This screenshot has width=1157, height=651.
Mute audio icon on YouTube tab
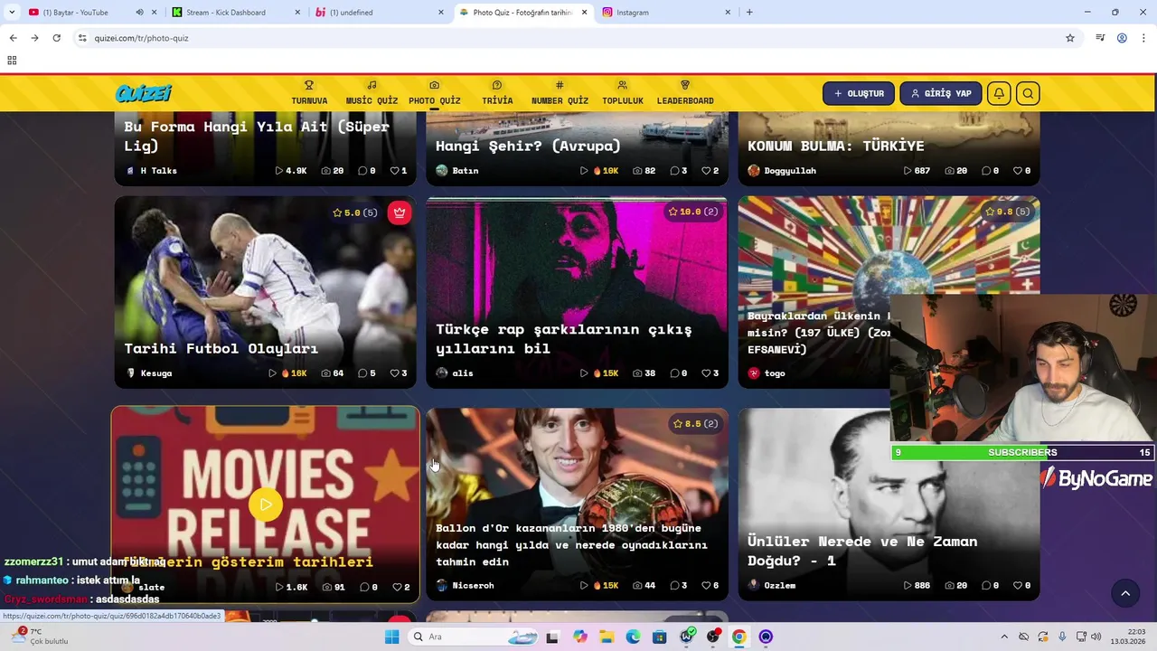point(139,13)
